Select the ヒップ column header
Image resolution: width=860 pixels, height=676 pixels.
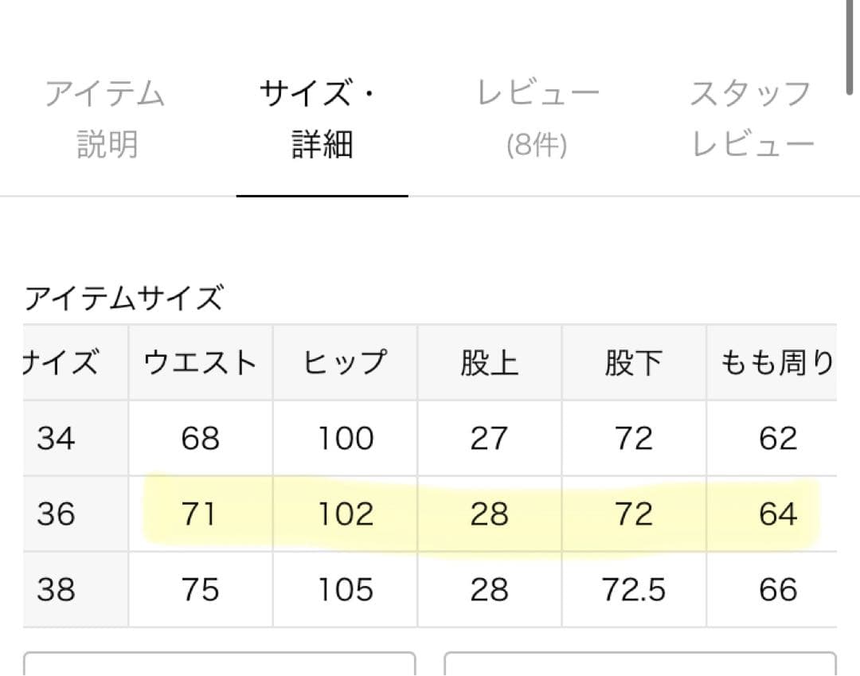[x=345, y=363]
